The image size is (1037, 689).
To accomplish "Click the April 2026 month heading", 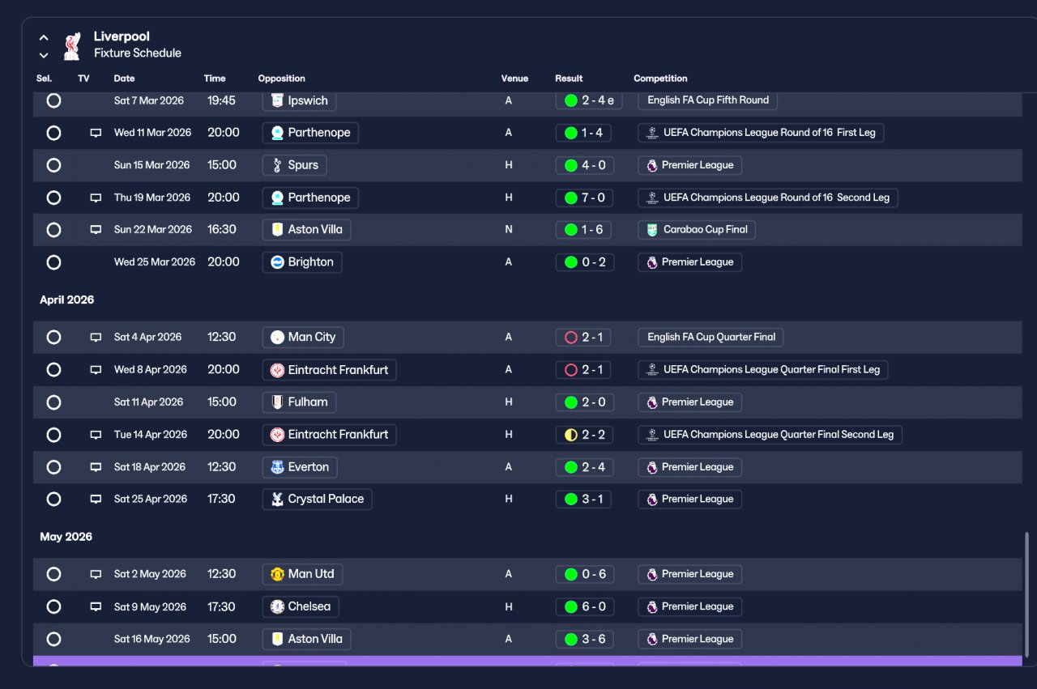I will click(67, 300).
